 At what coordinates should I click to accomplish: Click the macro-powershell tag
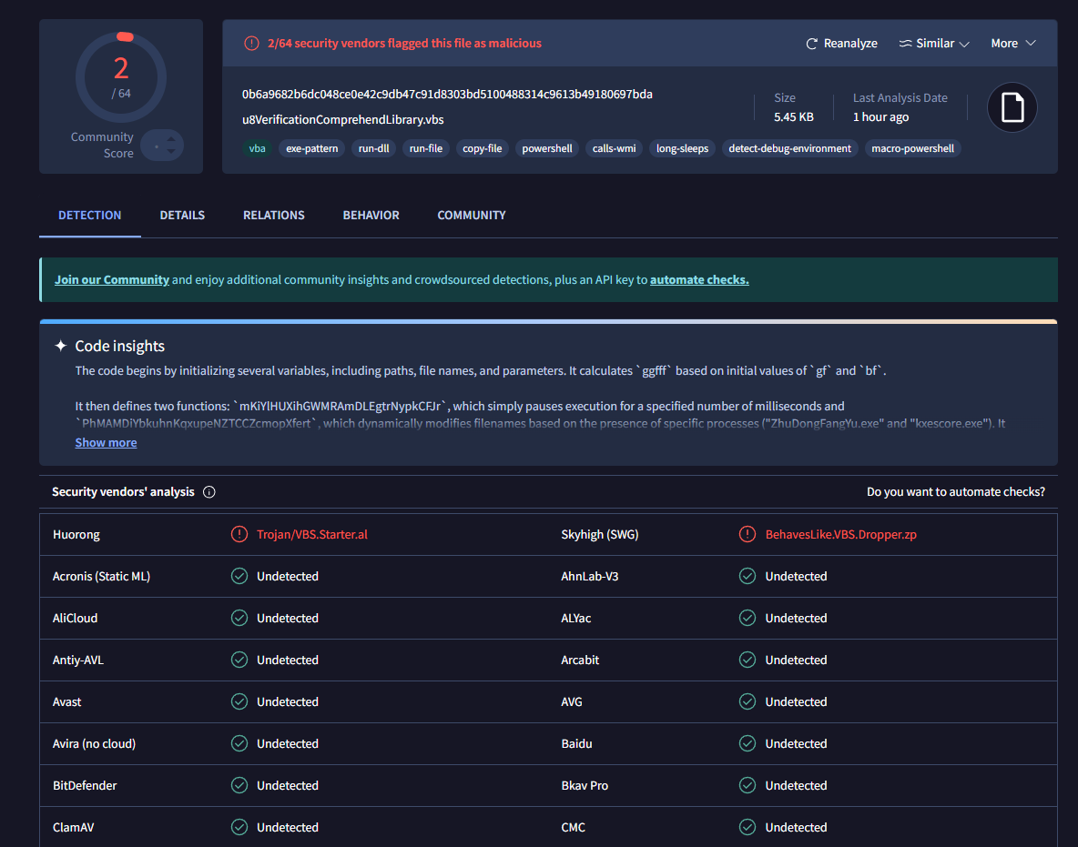913,148
